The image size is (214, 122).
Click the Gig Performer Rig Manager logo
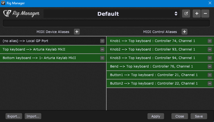point(21,14)
